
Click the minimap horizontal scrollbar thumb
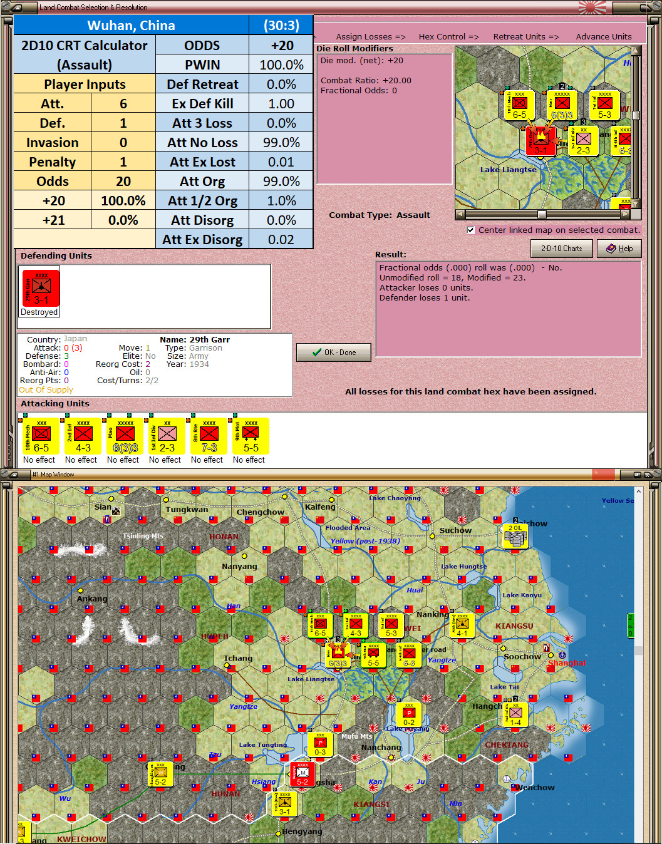(x=542, y=214)
